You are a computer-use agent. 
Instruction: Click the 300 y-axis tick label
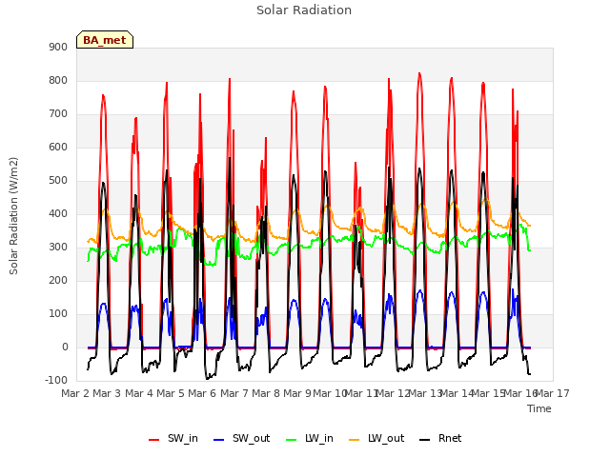click(x=58, y=248)
